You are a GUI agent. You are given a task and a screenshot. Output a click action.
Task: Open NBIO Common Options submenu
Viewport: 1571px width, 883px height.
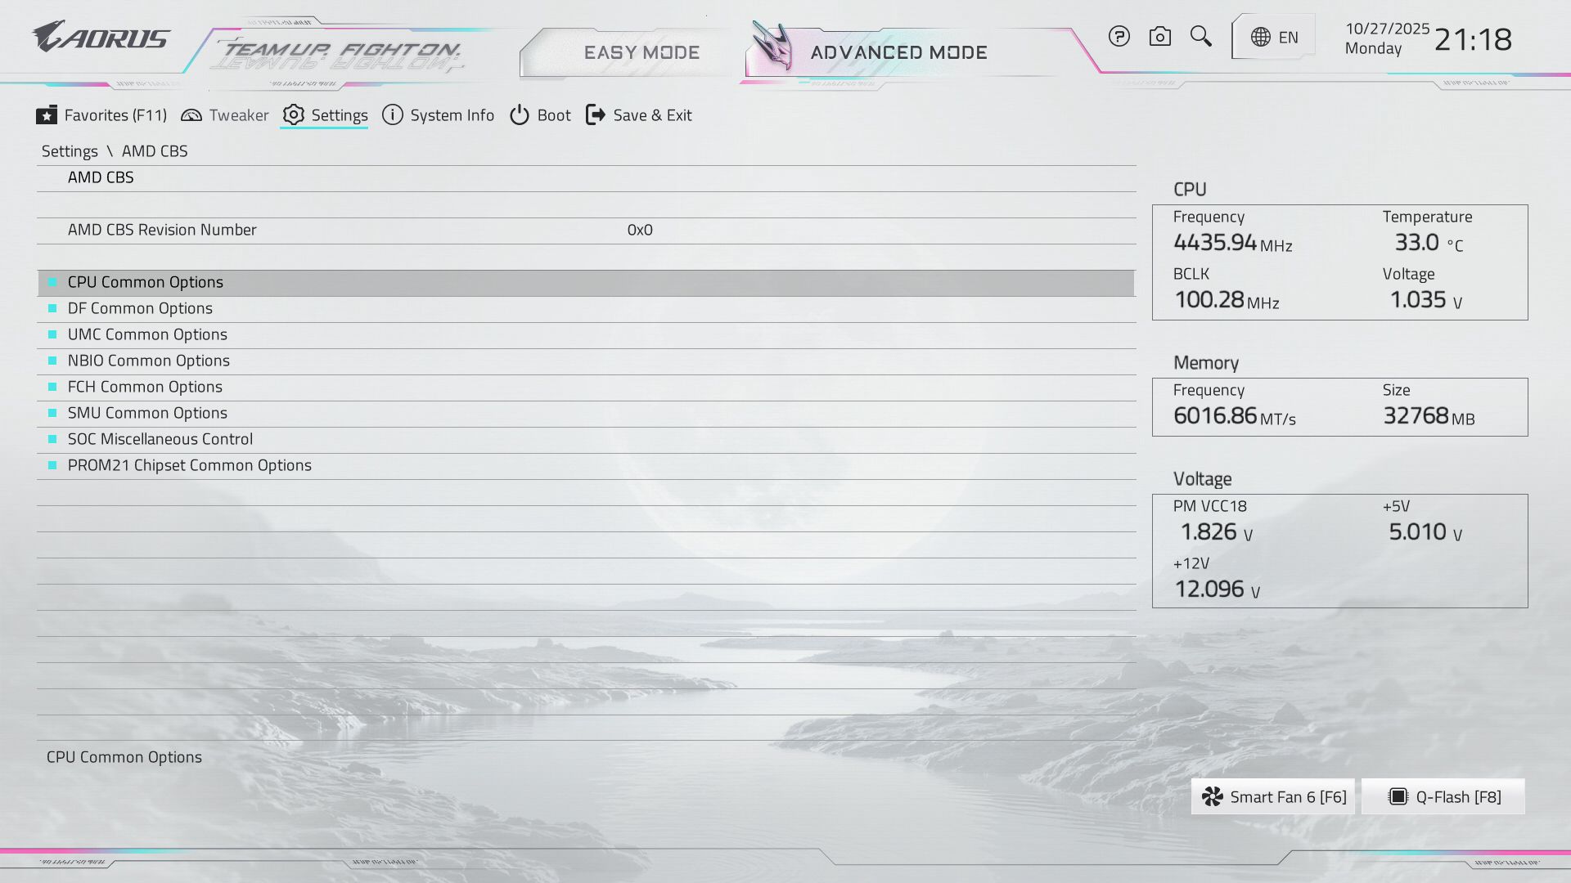point(148,361)
